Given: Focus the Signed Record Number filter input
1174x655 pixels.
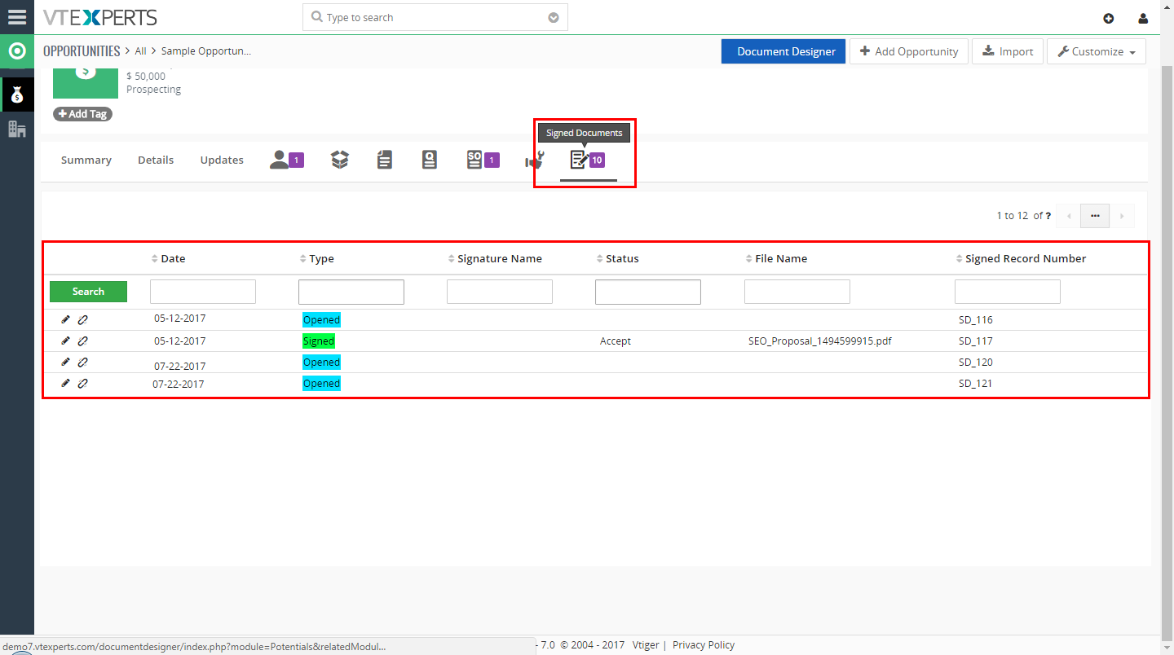Looking at the screenshot, I should pyautogui.click(x=1008, y=292).
